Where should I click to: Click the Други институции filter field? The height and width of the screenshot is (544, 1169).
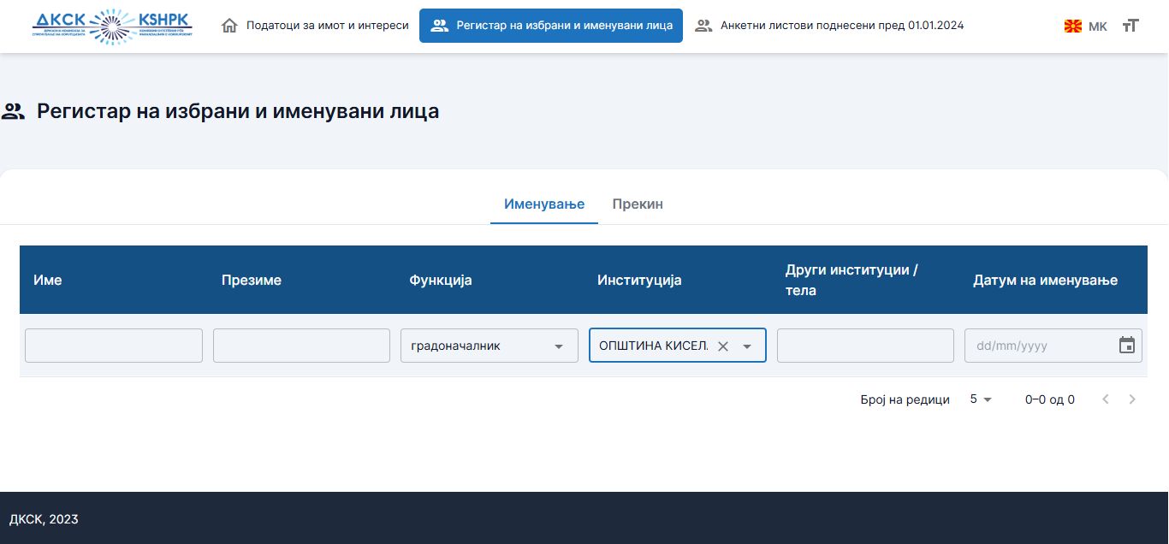pyautogui.click(x=865, y=346)
